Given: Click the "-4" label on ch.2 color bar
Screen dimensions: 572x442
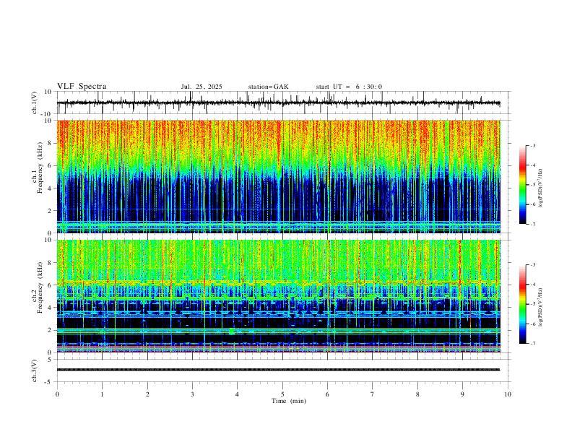Looking at the screenshot, I should tap(533, 285).
